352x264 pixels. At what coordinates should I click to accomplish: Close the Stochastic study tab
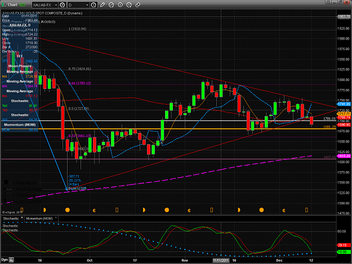coord(22,218)
